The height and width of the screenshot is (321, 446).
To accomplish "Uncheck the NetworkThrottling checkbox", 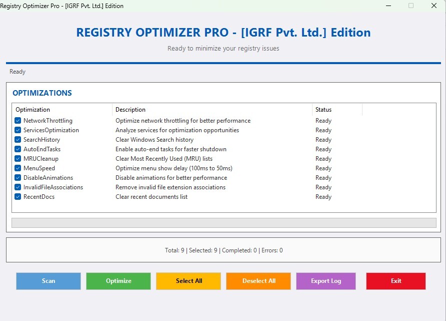I will [x=18, y=121].
